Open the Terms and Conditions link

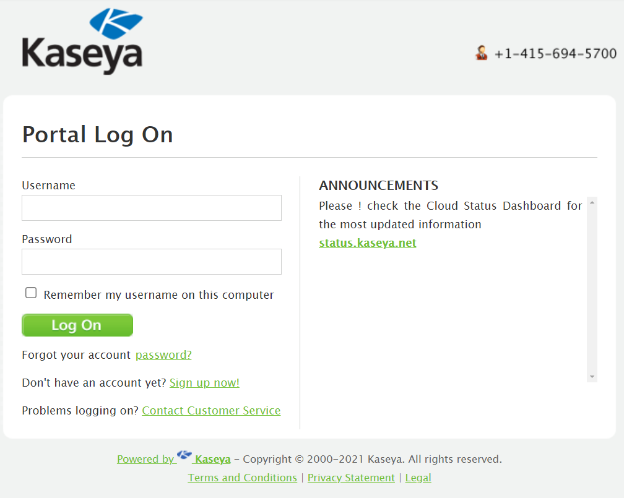242,478
